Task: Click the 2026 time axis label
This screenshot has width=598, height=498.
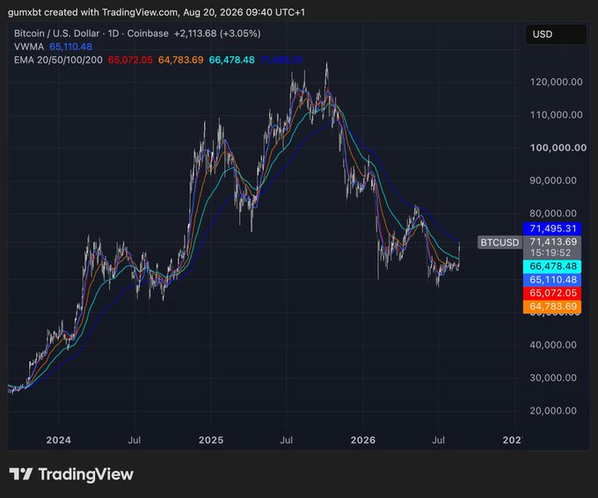Action: coord(363,440)
